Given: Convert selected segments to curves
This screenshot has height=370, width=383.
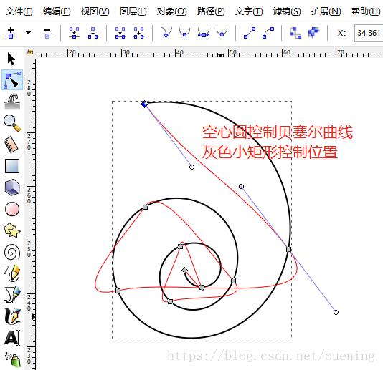Looking at the screenshot, I should [x=268, y=33].
